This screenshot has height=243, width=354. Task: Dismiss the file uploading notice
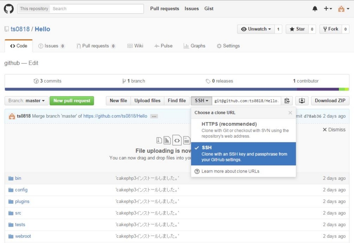pos(334,129)
